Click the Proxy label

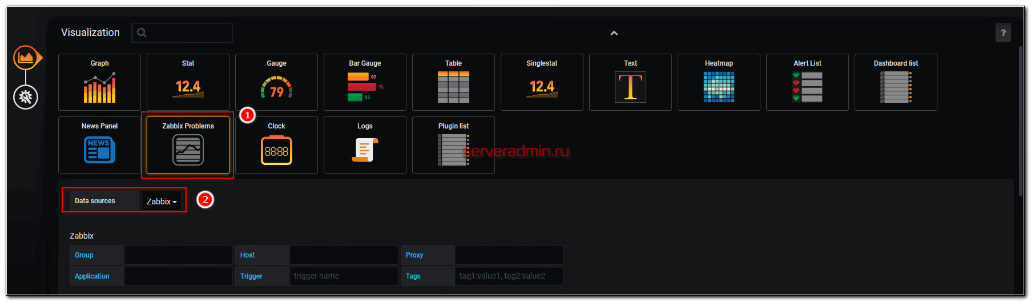click(x=414, y=255)
